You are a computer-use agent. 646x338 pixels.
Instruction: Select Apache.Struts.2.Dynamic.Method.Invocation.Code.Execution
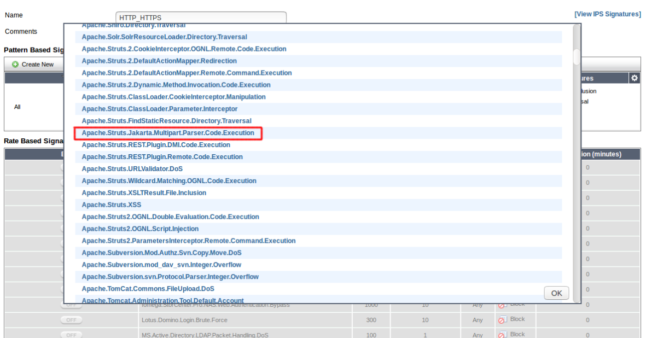(x=176, y=84)
